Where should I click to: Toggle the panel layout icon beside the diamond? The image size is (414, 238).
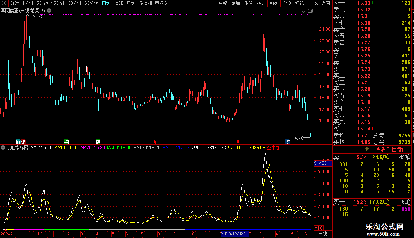point(311,11)
